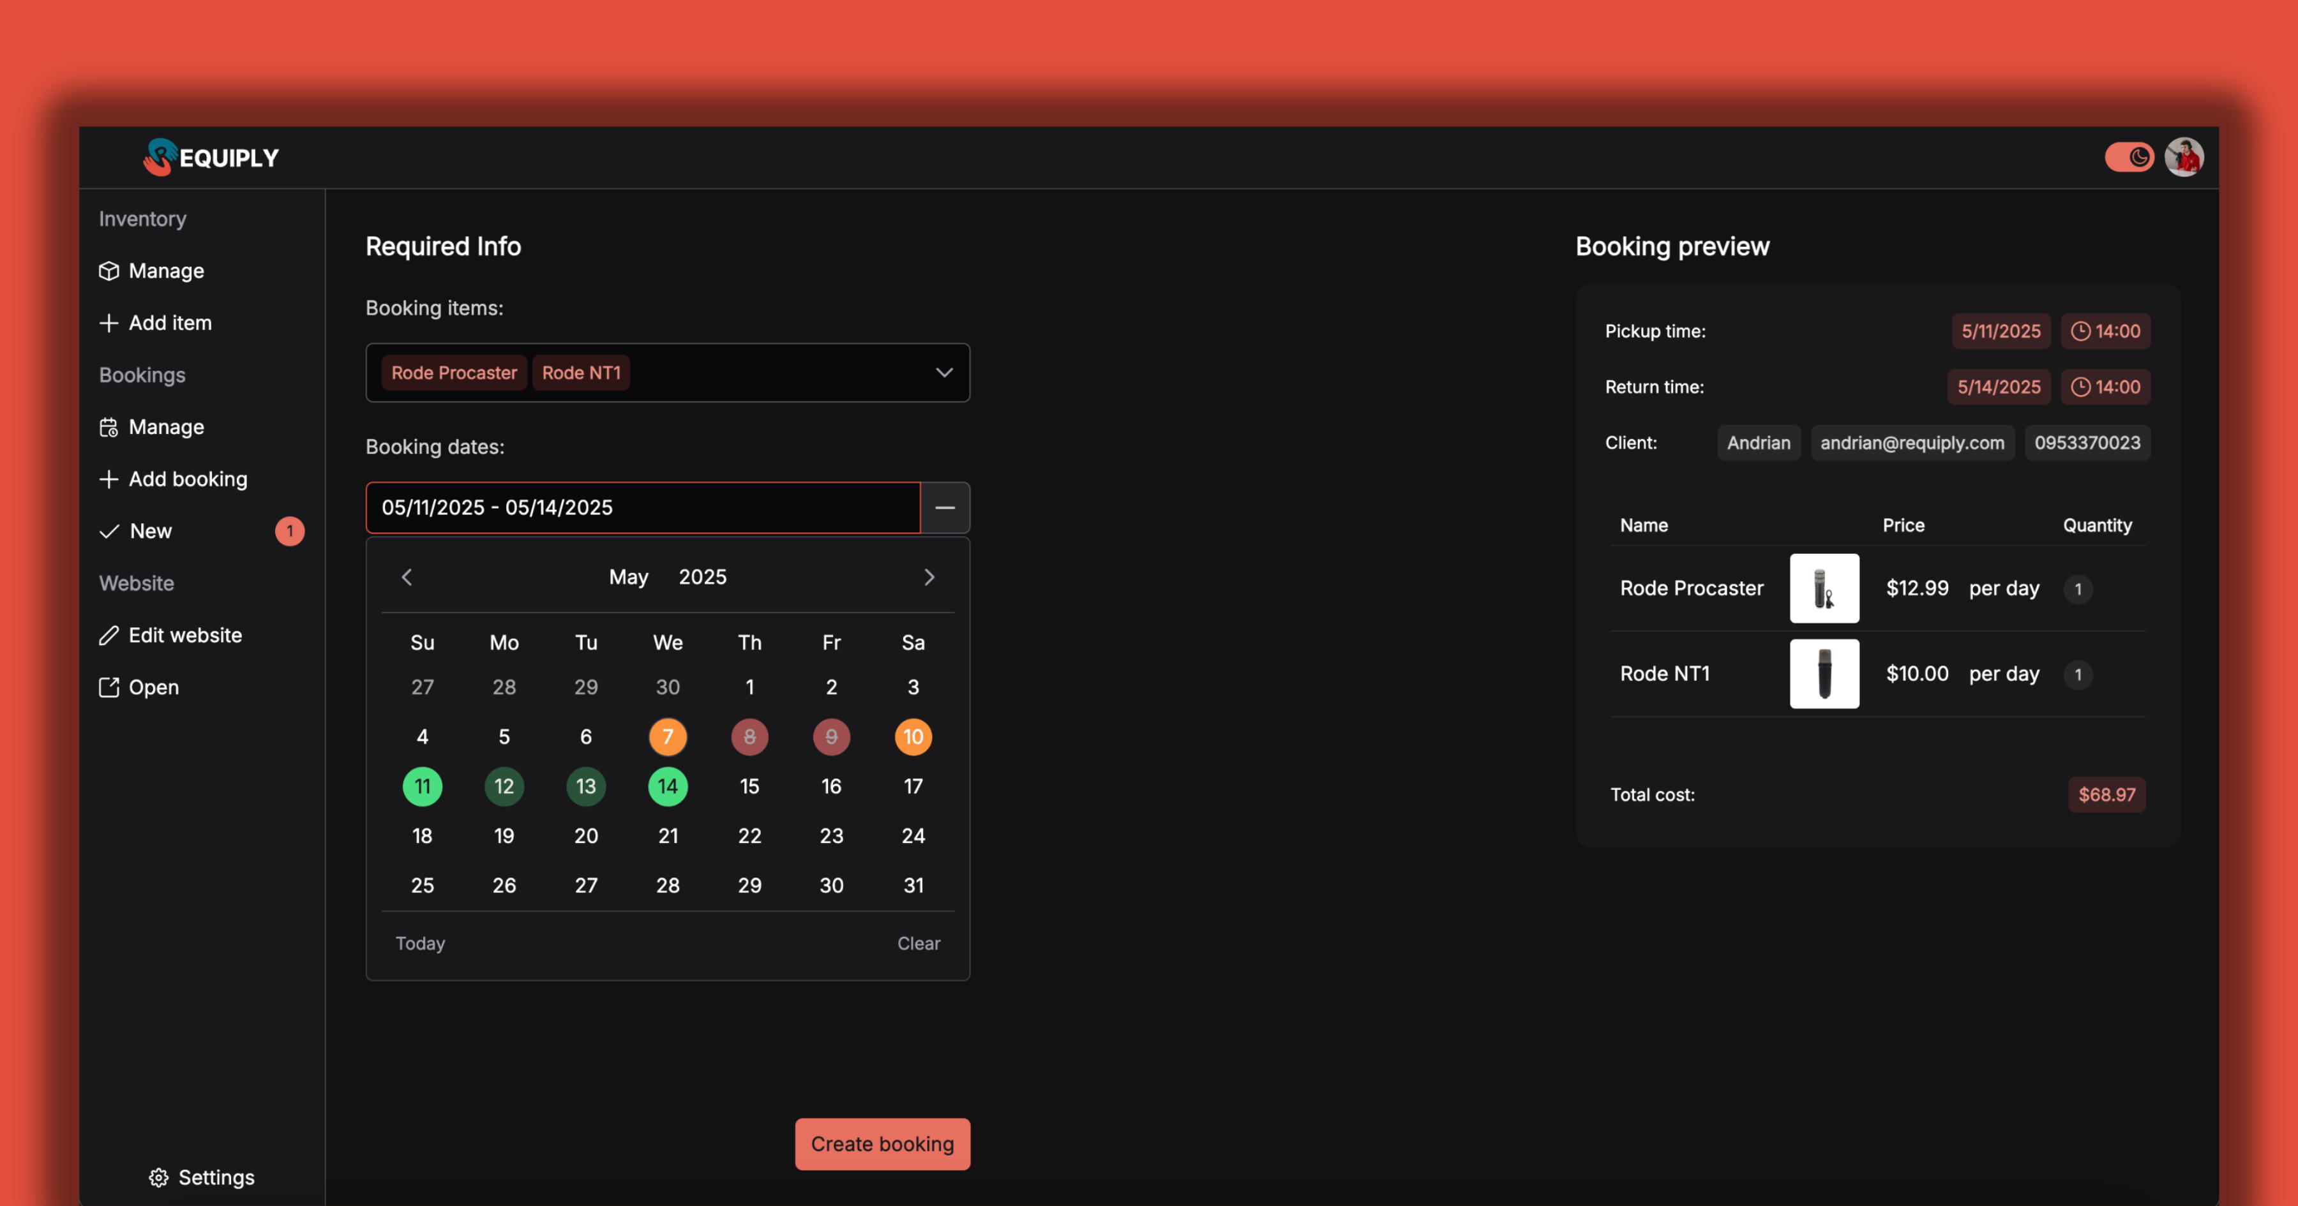Click the booking dates input field
Viewport: 2298px width, 1206px height.
pyautogui.click(x=642, y=507)
